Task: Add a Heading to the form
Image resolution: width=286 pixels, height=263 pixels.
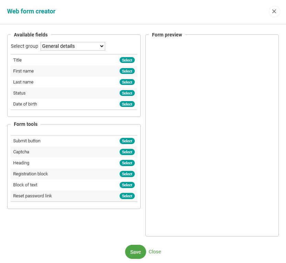Action: pyautogui.click(x=127, y=163)
